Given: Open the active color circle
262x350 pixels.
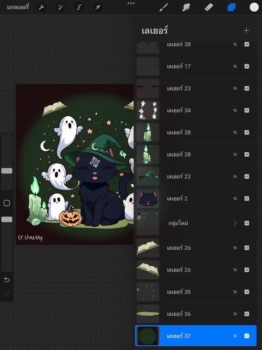Looking at the screenshot, I should 254,7.
